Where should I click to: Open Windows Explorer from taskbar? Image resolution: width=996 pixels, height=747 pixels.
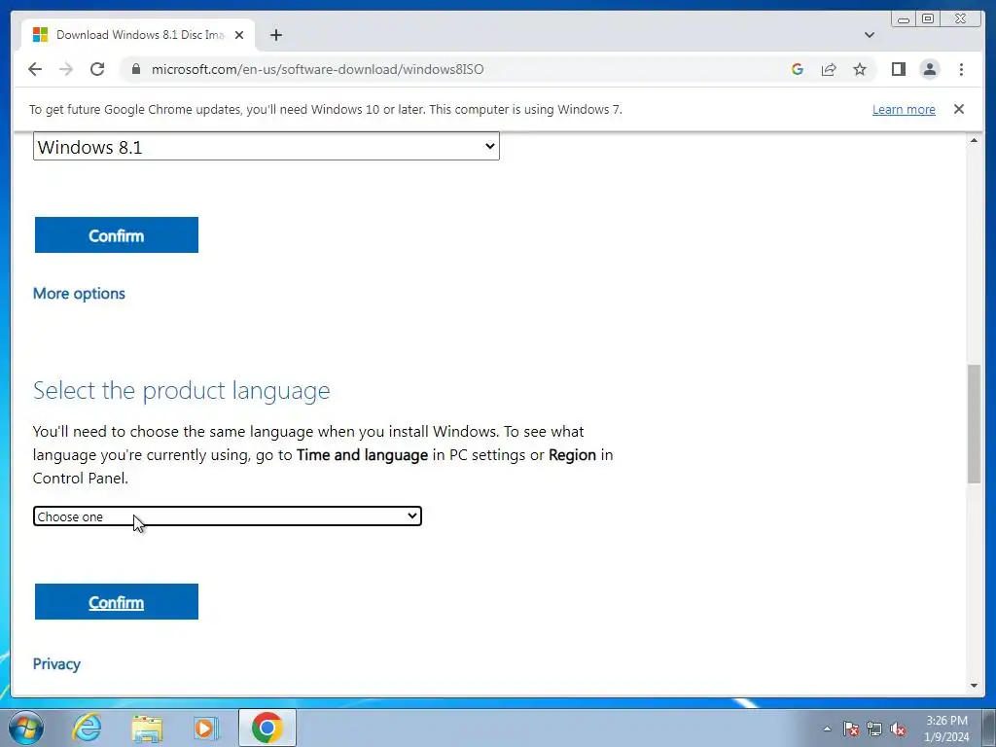pyautogui.click(x=147, y=728)
